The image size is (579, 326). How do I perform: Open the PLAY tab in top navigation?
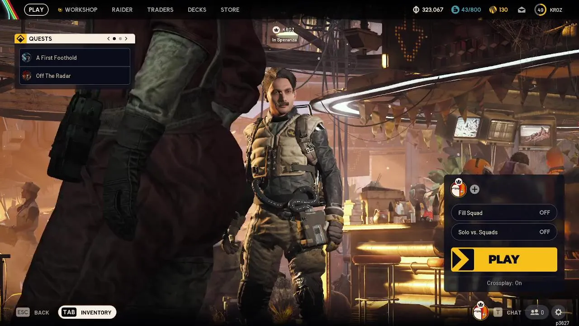[x=36, y=10]
